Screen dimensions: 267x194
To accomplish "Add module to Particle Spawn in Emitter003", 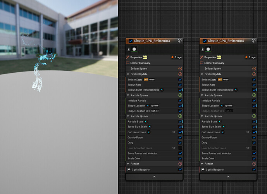I will [x=180, y=95].
